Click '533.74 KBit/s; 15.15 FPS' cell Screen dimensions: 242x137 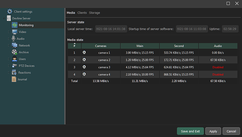(179, 53)
